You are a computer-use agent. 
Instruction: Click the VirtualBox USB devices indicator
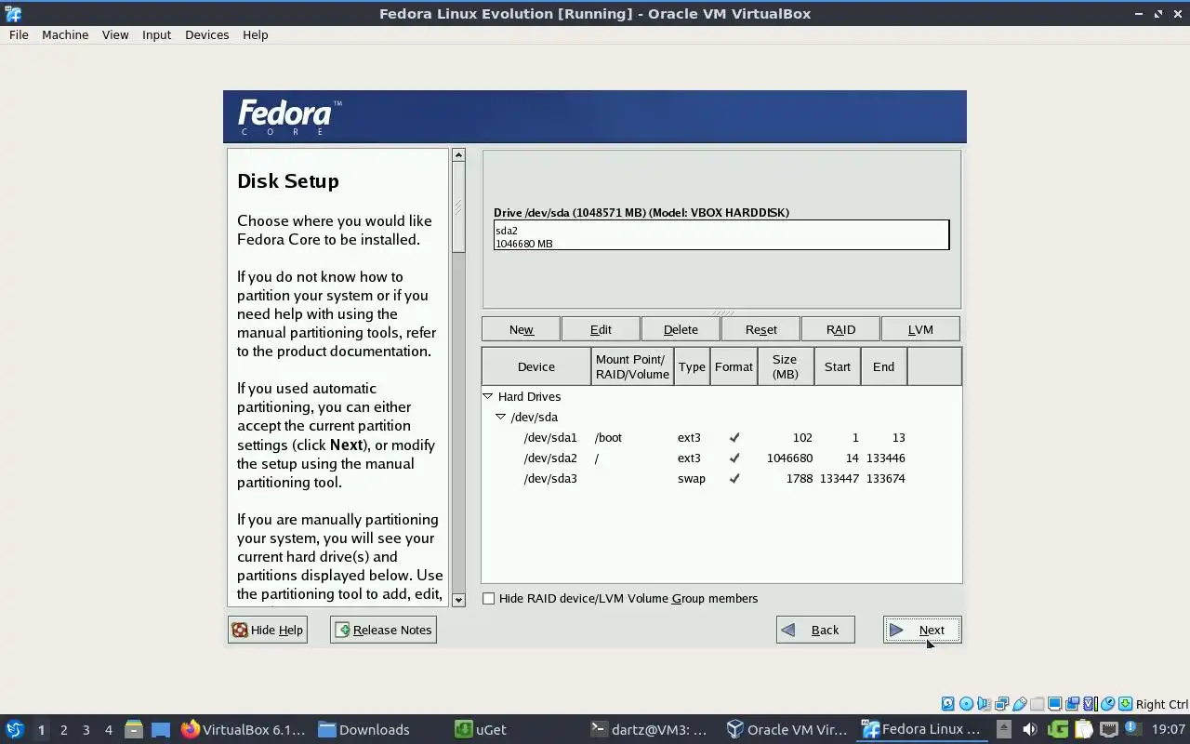coord(1019,704)
